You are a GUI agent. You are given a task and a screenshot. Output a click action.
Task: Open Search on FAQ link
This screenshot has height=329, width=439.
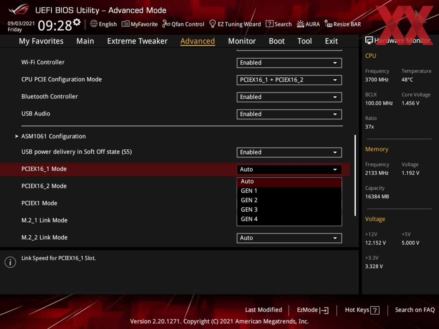click(415, 310)
